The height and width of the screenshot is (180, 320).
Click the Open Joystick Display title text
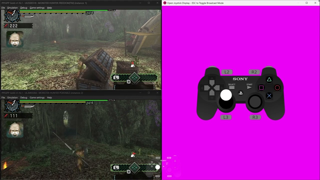[195, 3]
